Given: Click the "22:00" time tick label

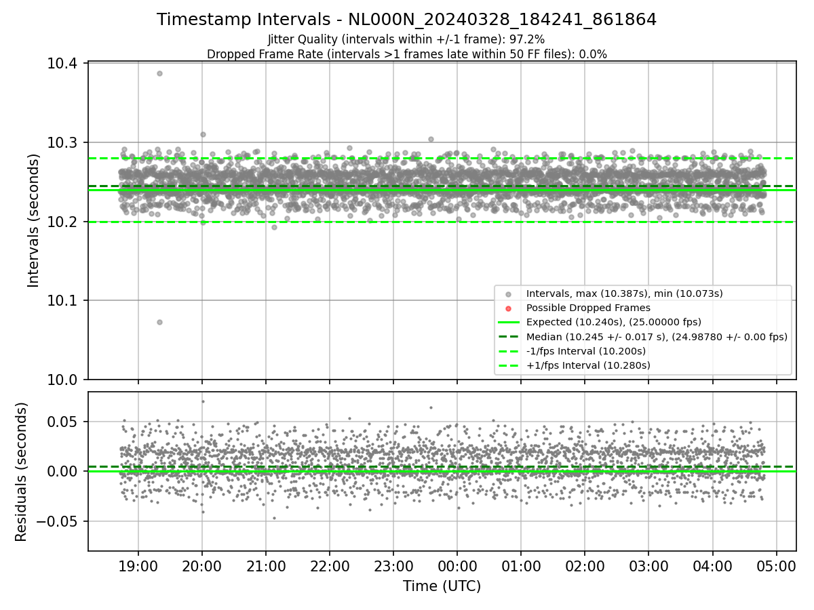Looking at the screenshot, I should pos(330,566).
